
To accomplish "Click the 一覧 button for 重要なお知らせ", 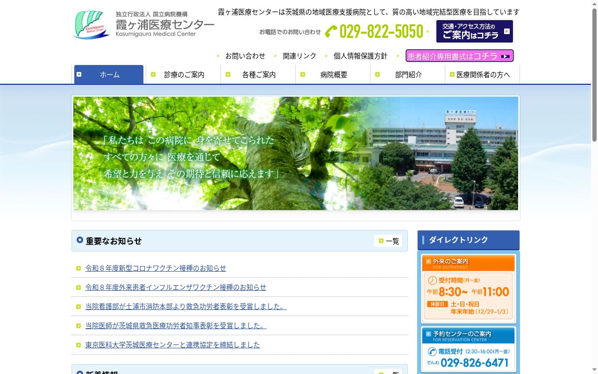I will tap(388, 241).
